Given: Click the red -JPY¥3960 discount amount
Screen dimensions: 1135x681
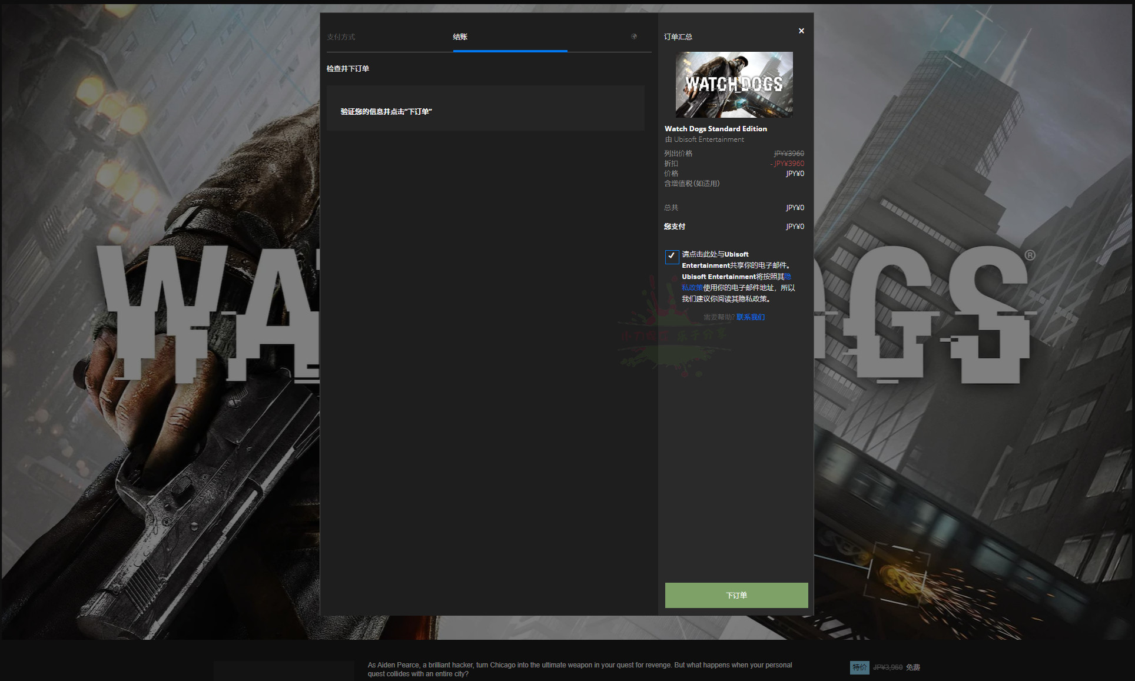Looking at the screenshot, I should point(787,164).
